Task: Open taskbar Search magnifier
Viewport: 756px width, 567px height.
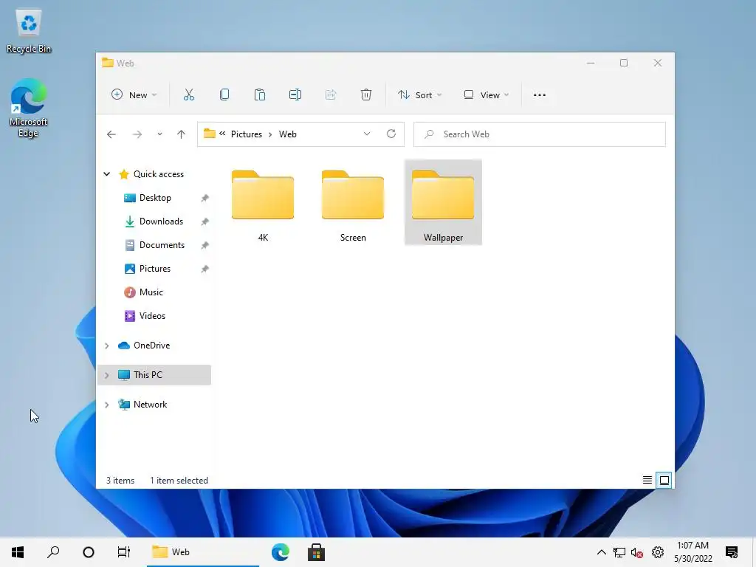Action: pyautogui.click(x=53, y=552)
